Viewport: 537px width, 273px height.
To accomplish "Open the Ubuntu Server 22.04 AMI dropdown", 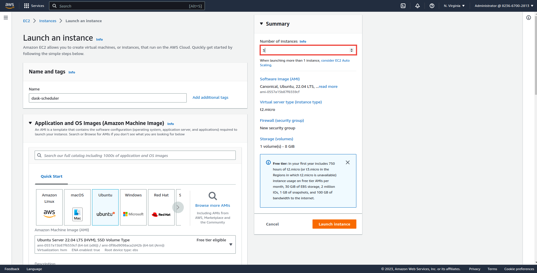I will click(x=135, y=244).
